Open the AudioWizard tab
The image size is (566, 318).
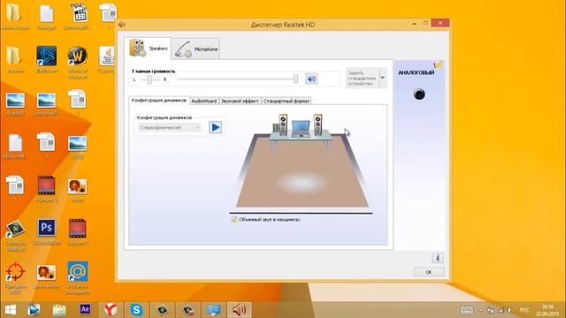coord(204,101)
